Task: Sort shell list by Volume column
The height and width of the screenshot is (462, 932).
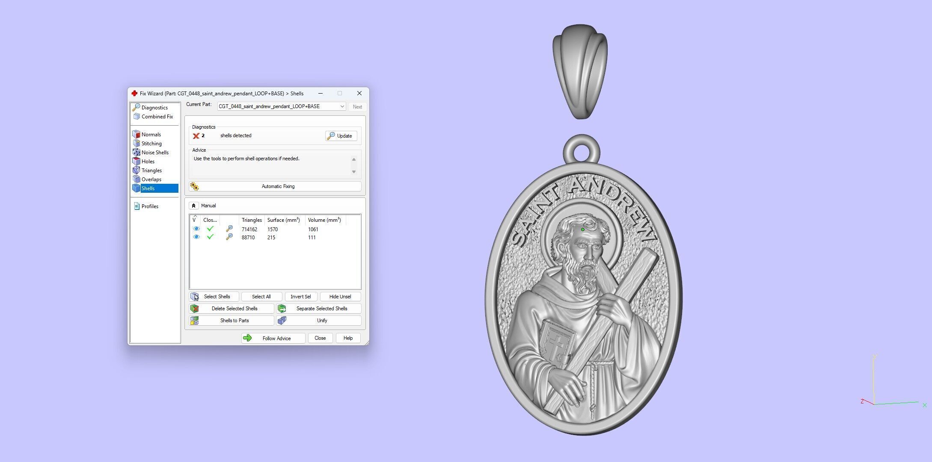Action: click(326, 220)
